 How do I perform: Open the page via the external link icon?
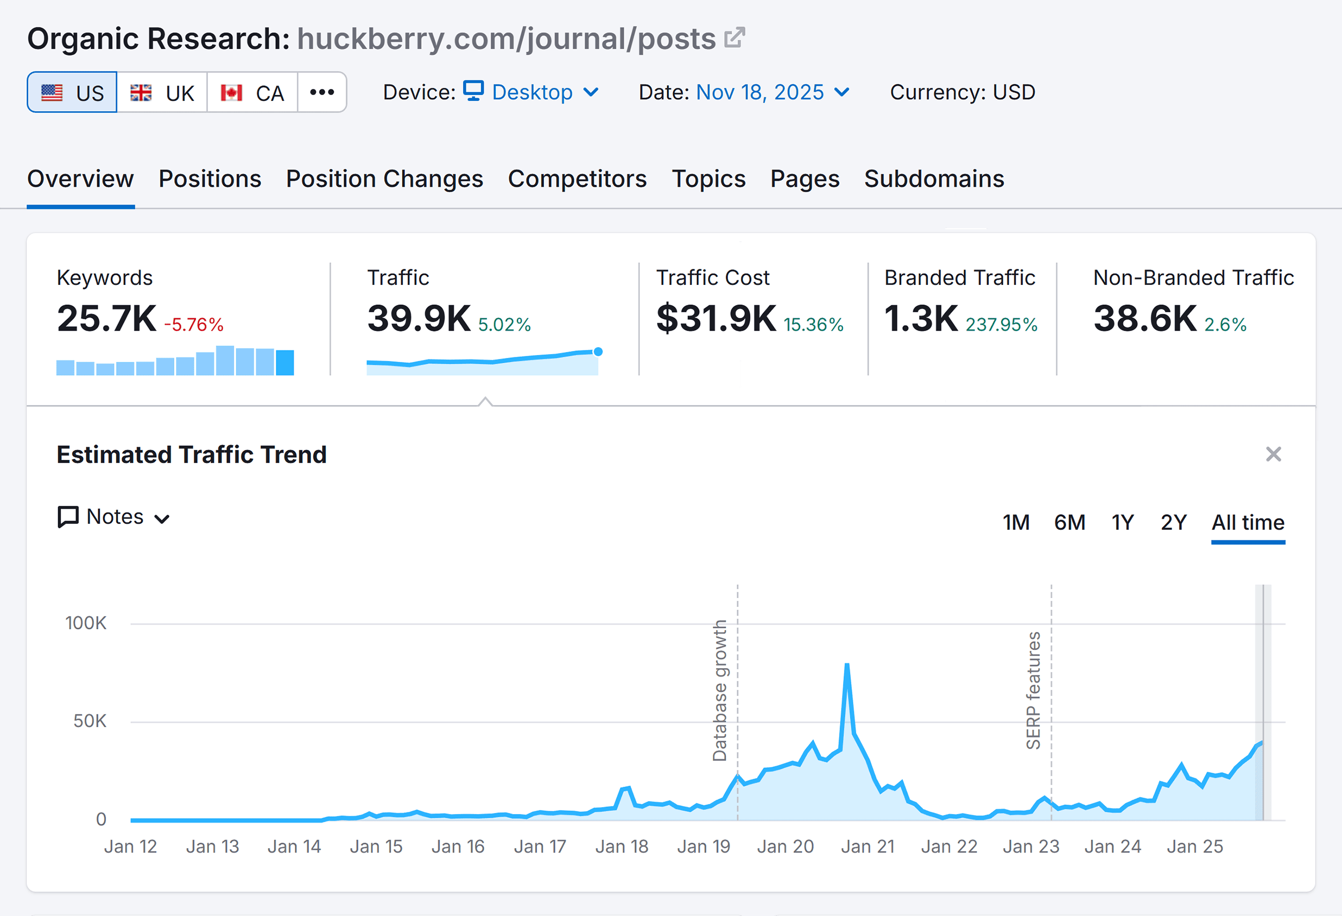click(x=734, y=38)
